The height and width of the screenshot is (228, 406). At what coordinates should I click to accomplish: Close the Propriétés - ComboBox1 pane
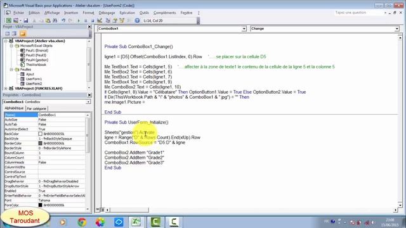(x=89, y=95)
